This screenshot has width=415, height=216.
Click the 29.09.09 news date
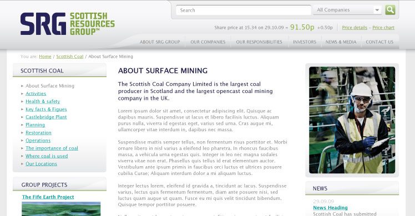tap(323, 202)
